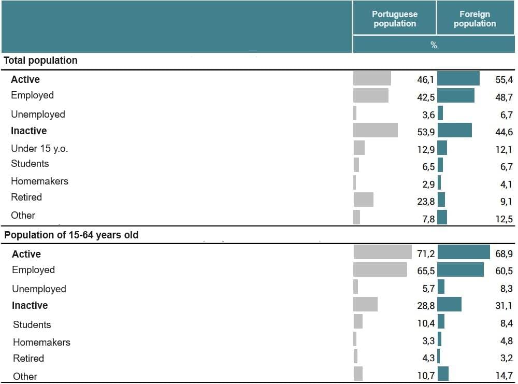Select the value 65,5 in Portuguese column
This screenshot has width=518, height=384.
tap(426, 271)
